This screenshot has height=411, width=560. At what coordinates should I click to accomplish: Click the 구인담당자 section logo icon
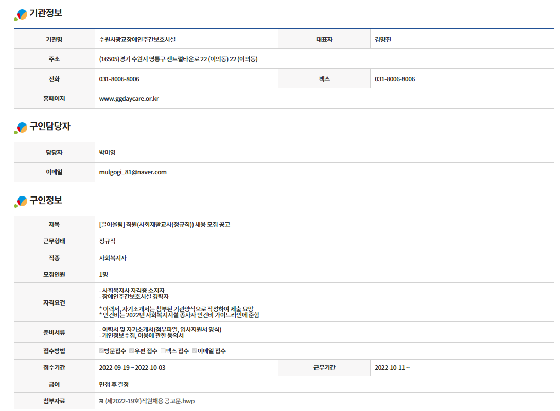tap(21, 128)
